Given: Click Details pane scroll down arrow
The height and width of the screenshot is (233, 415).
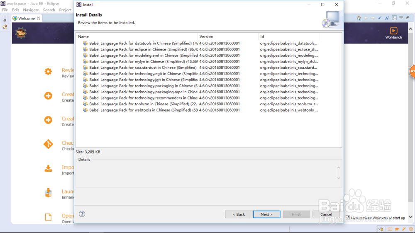Looking at the screenshot, I should tap(339, 178).
